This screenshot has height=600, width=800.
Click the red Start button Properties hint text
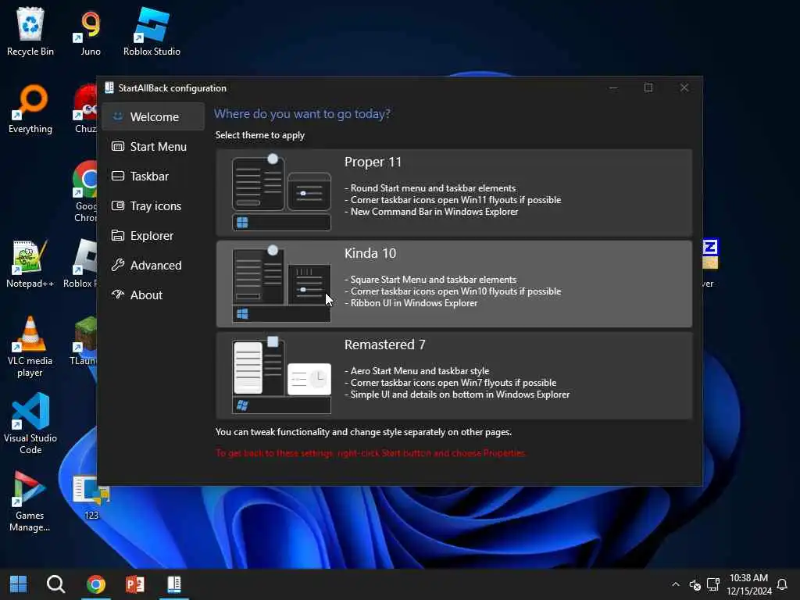(x=371, y=453)
